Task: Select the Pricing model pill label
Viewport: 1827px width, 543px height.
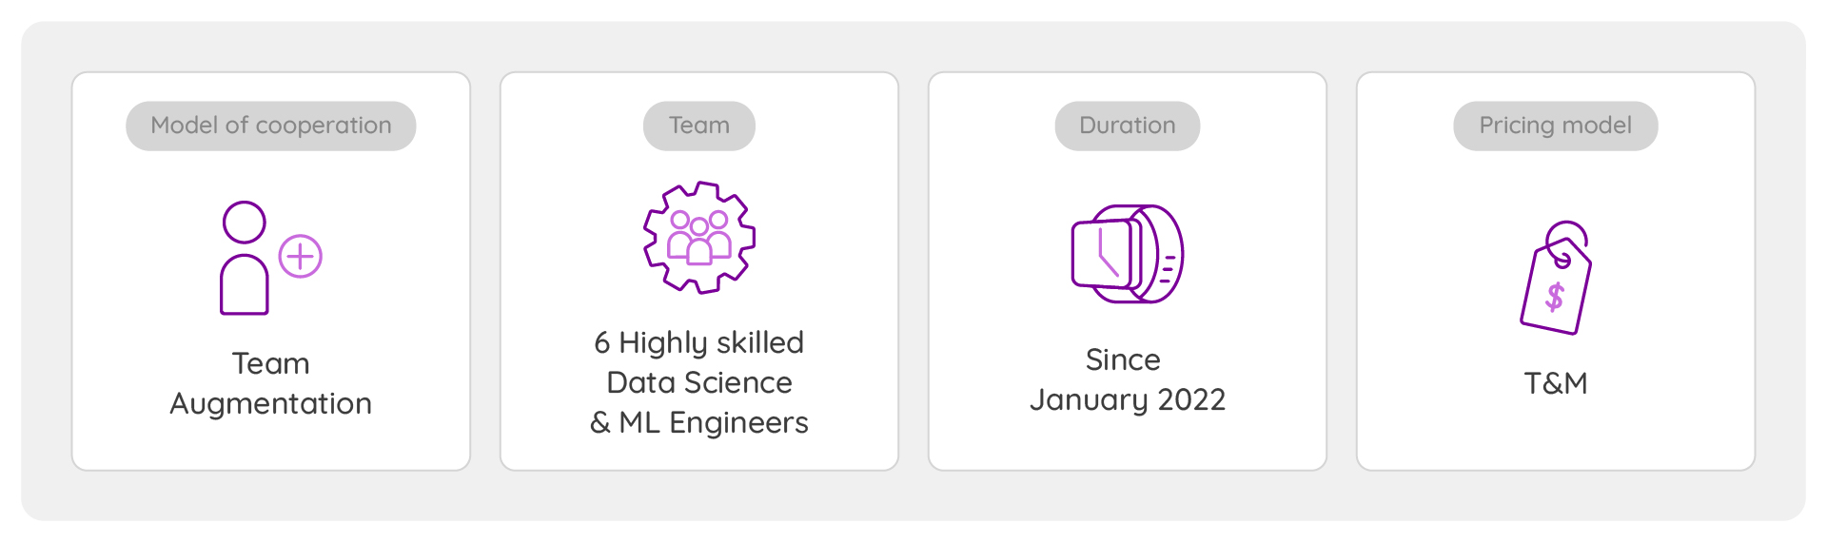Action: coord(1556,126)
